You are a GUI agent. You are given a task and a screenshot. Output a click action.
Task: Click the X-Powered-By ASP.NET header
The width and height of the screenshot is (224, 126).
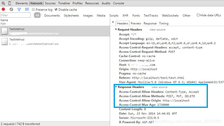(136, 122)
